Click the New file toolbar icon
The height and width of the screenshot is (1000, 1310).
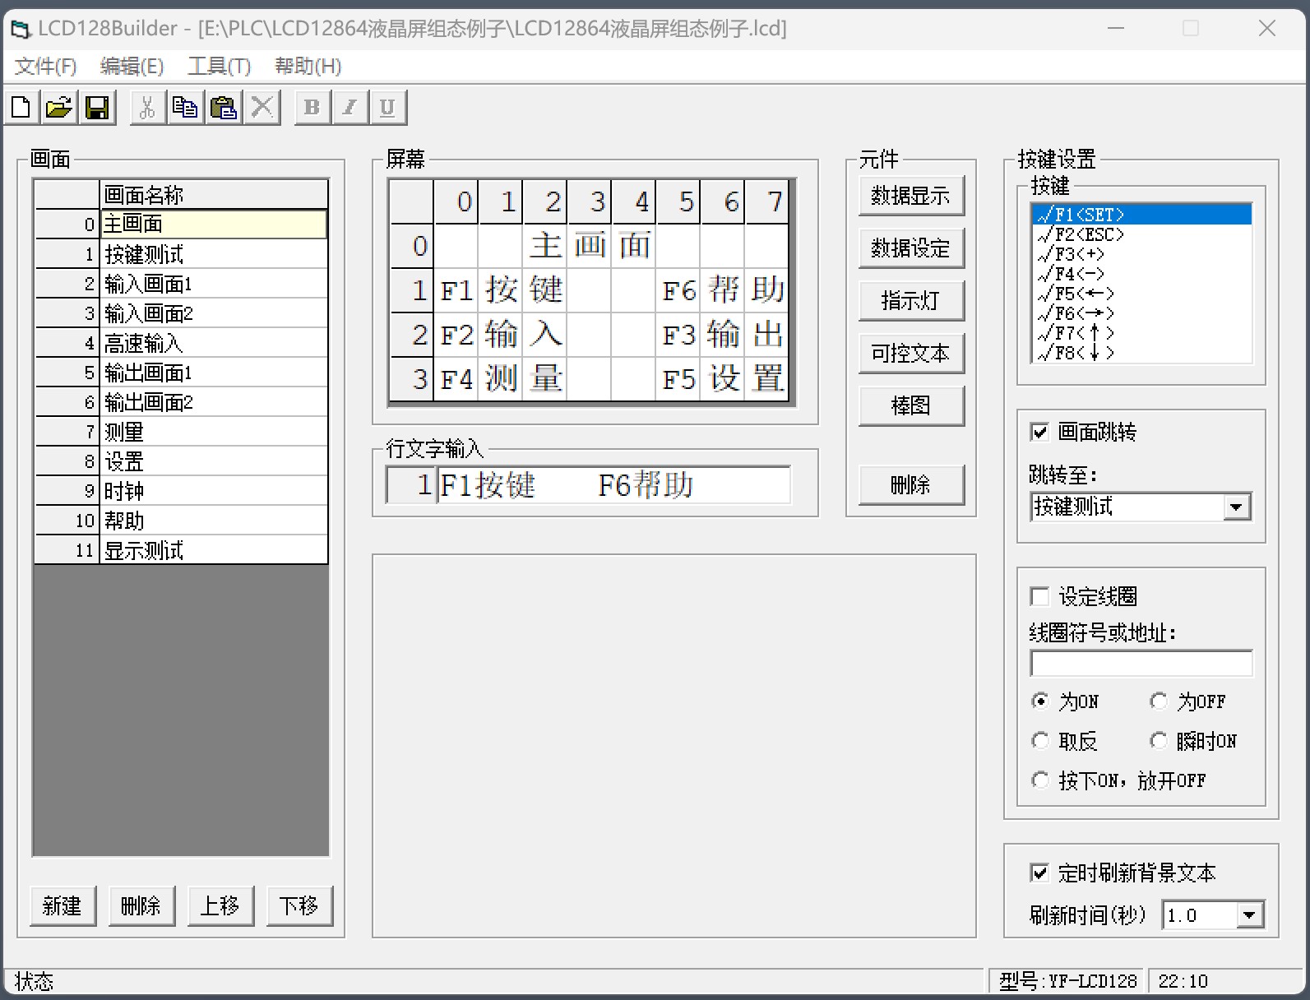point(21,108)
